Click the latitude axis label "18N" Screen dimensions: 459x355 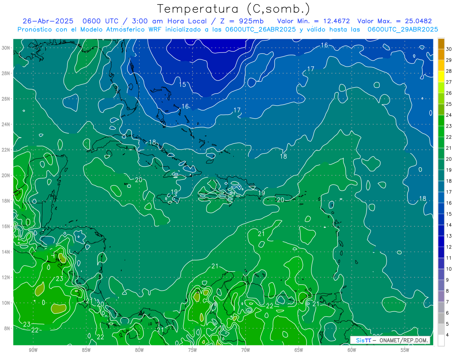[x=6, y=201]
